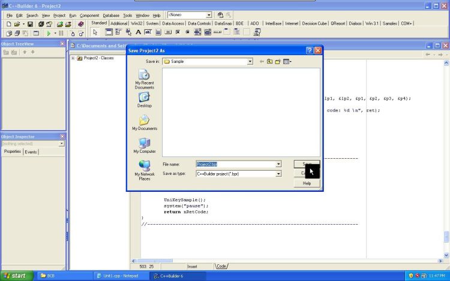Click the Save current desktop icon
Screen dimensions: 450x281
tap(220, 15)
